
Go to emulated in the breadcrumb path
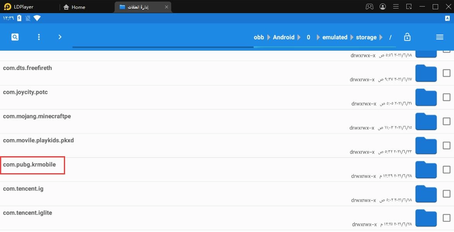click(335, 37)
